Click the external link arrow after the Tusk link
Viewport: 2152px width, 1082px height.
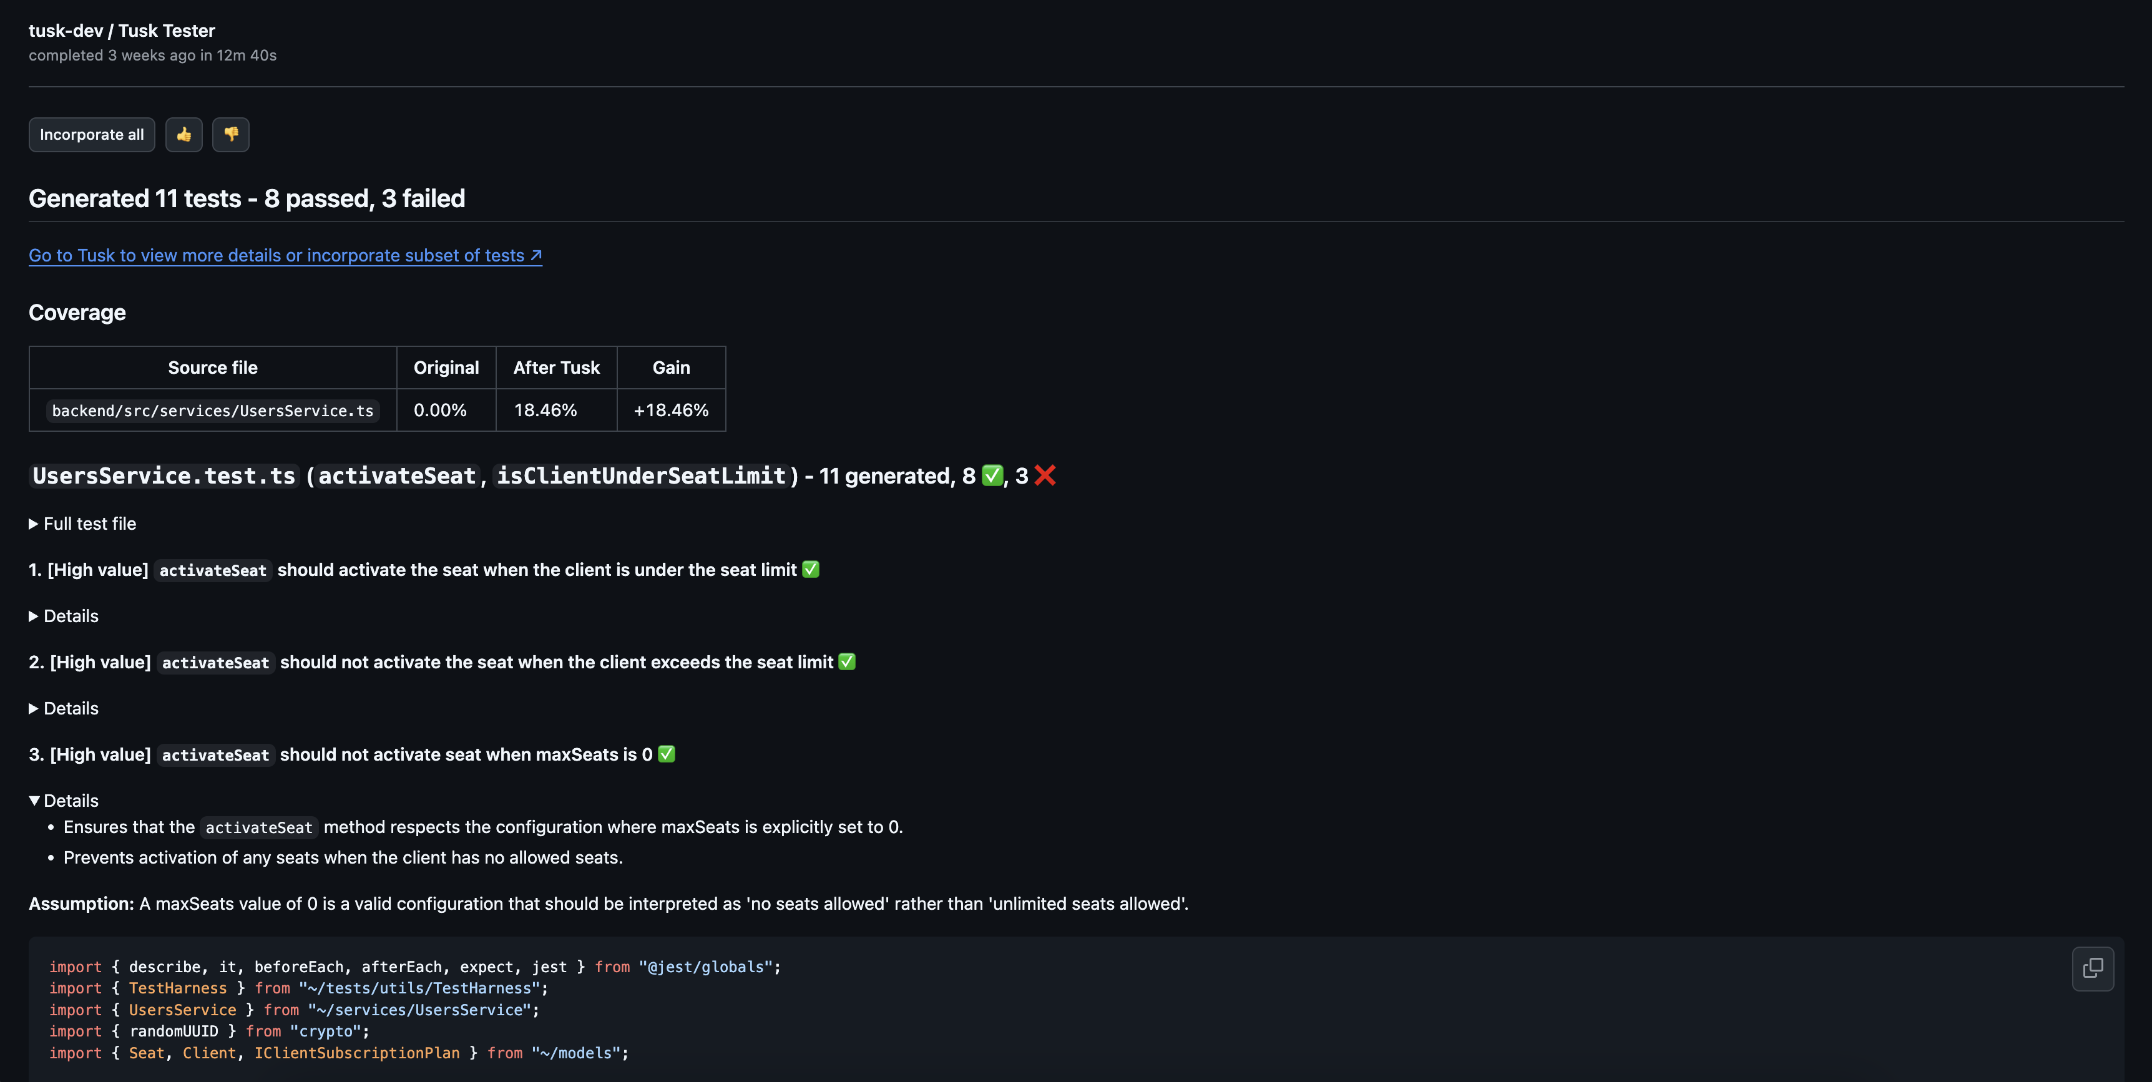coord(536,255)
